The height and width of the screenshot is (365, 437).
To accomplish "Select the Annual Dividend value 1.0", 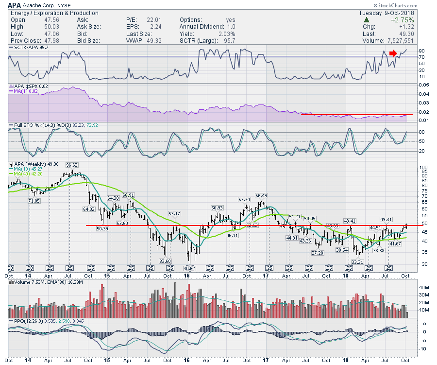I will point(231,27).
